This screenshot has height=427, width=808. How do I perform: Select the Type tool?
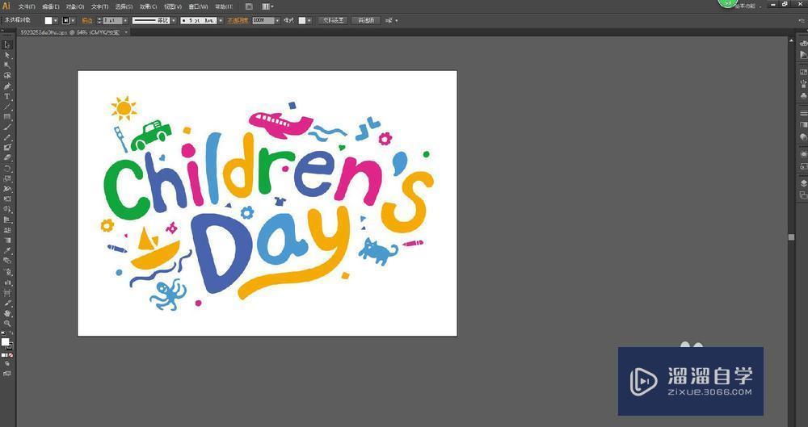(x=7, y=96)
